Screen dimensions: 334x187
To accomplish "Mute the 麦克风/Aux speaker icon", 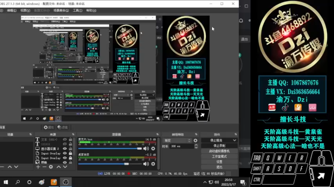I will (146, 149).
